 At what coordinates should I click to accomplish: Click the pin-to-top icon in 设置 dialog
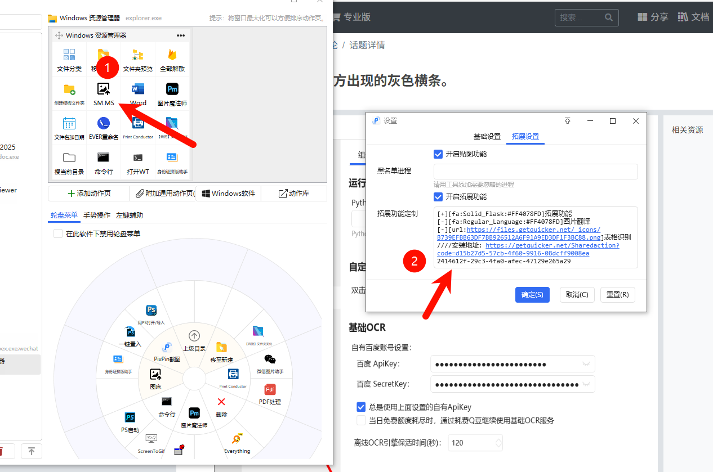568,121
